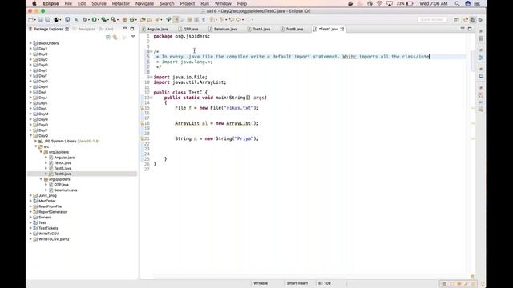Click Outline icon in right trim
Screen dimensions: 513x288
(x=481, y=58)
